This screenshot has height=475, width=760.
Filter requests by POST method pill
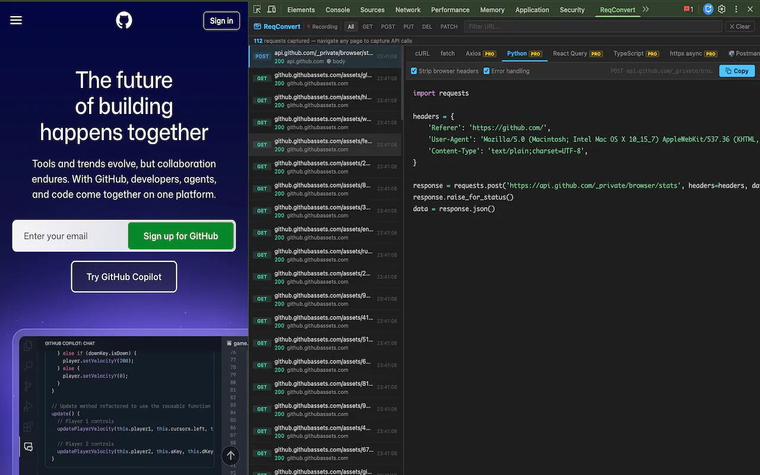point(388,27)
